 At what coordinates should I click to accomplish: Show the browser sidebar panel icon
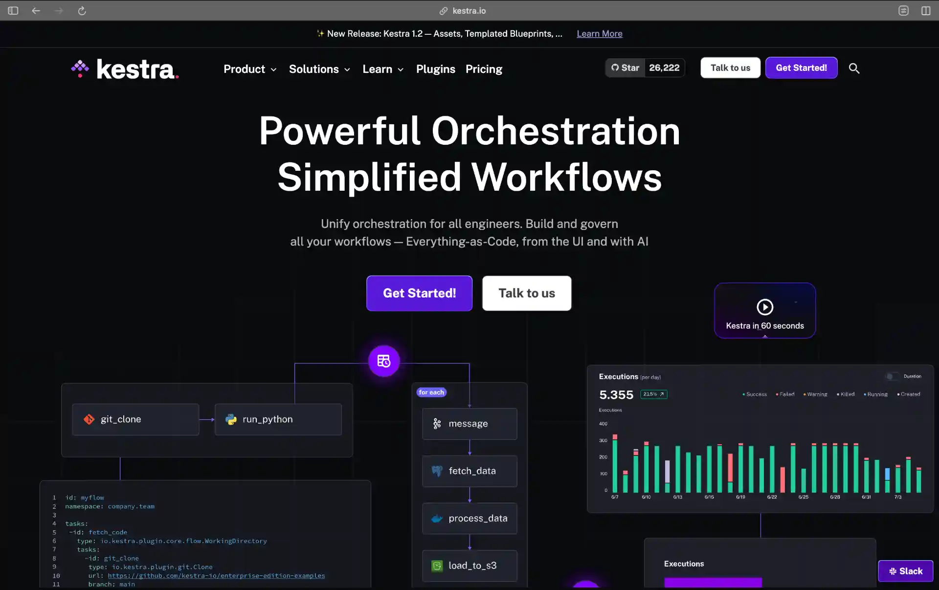pyautogui.click(x=13, y=11)
